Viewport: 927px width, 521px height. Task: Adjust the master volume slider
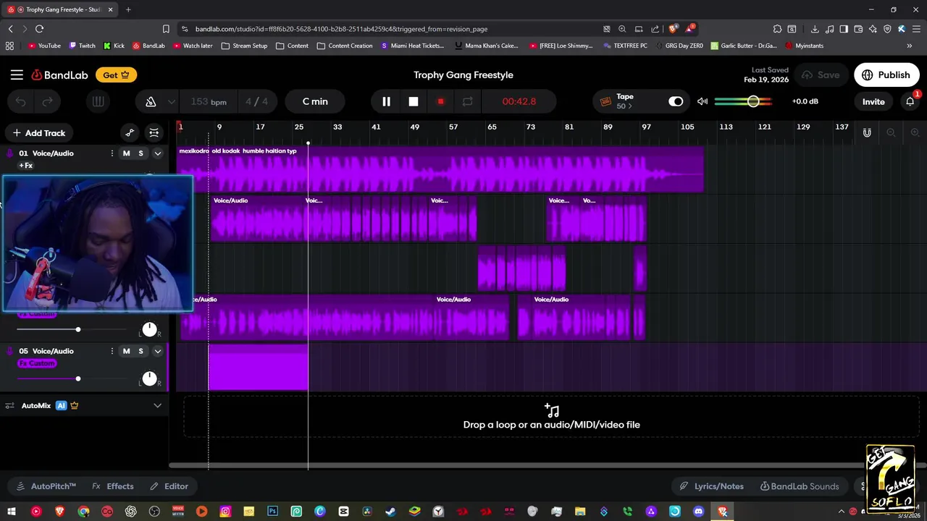[744, 101]
